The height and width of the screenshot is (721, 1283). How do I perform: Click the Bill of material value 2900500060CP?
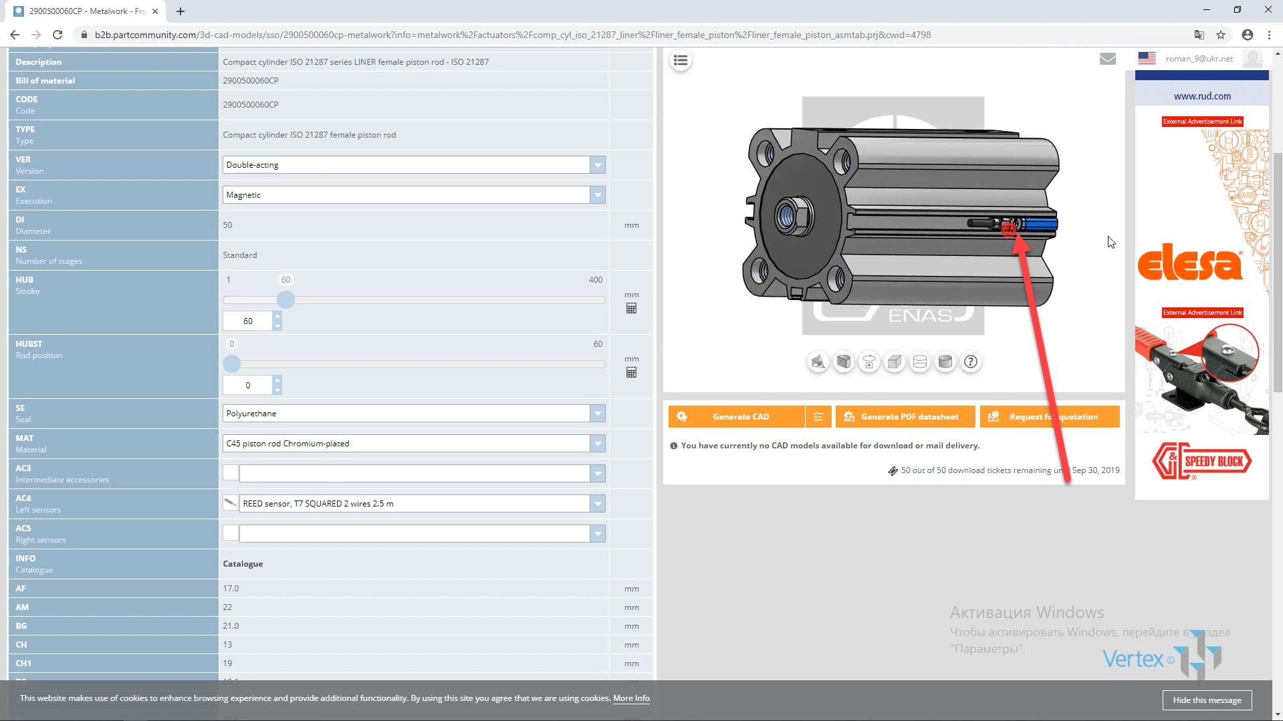(251, 81)
